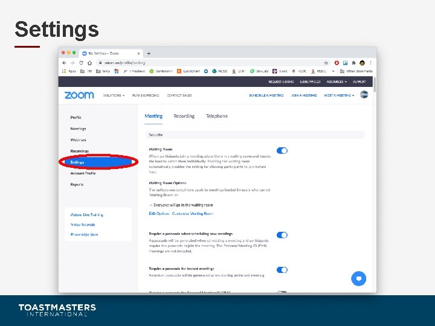Open the Chrome profile avatar
Screen dimensions: 435x326
click(362, 63)
